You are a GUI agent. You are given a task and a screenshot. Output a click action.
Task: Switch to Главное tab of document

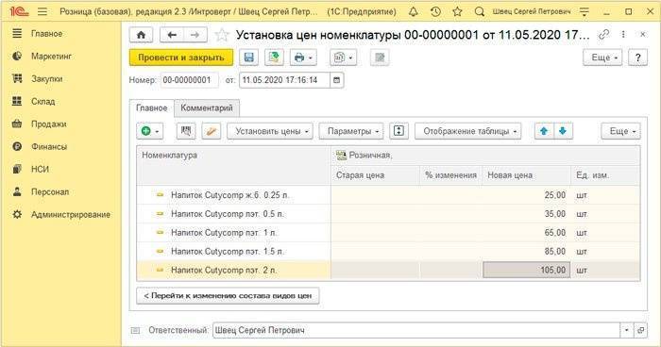152,108
